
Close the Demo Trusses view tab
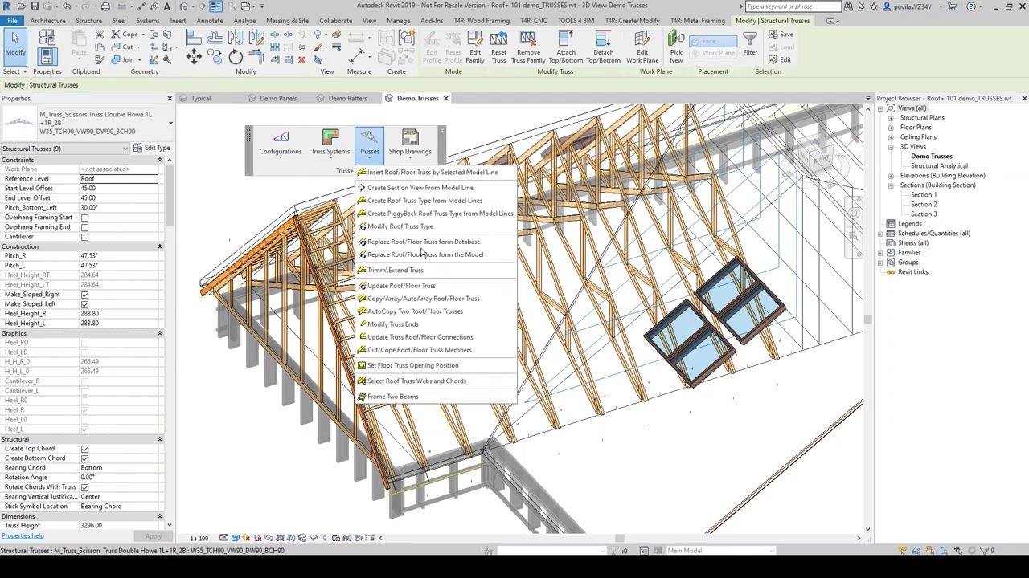(x=445, y=99)
